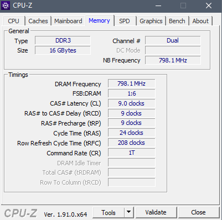The image size is (222, 220).
Task: Open the Caches tab
Action: [38, 21]
